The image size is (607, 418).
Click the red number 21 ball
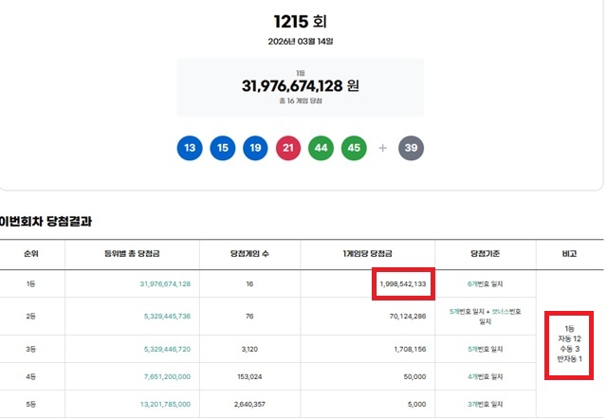[x=288, y=148]
